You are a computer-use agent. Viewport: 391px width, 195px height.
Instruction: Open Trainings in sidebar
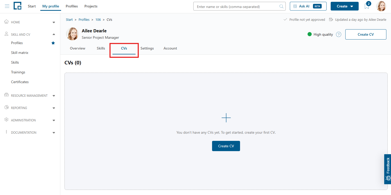[18, 72]
